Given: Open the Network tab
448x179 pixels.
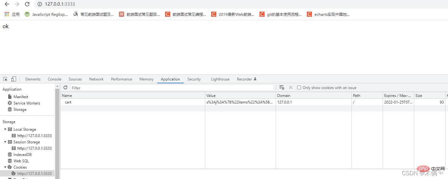Looking at the screenshot, I should coord(96,79).
